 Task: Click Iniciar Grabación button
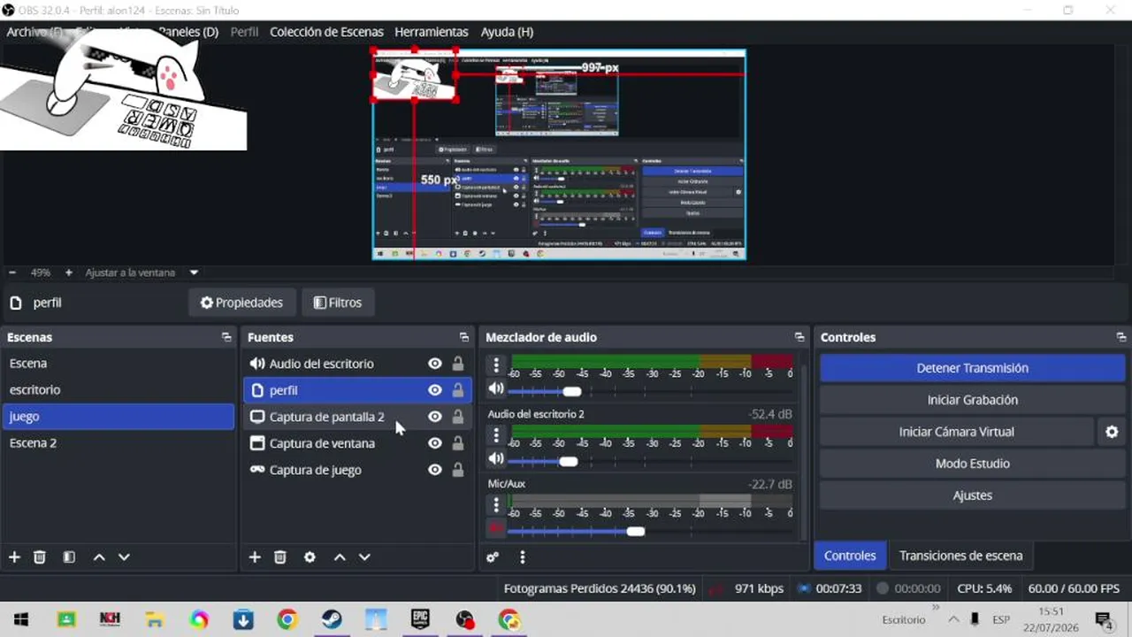click(972, 400)
